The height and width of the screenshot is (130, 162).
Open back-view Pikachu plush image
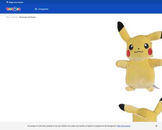[140, 110]
